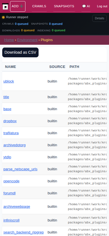Open the trafilatura plugin link
This screenshot has width=109, height=236.
11,133
